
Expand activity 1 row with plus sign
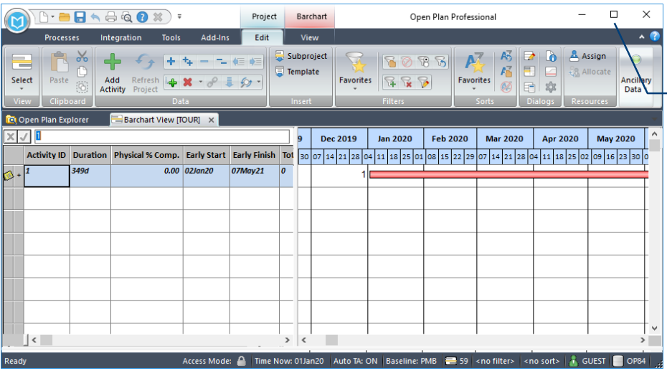click(19, 175)
